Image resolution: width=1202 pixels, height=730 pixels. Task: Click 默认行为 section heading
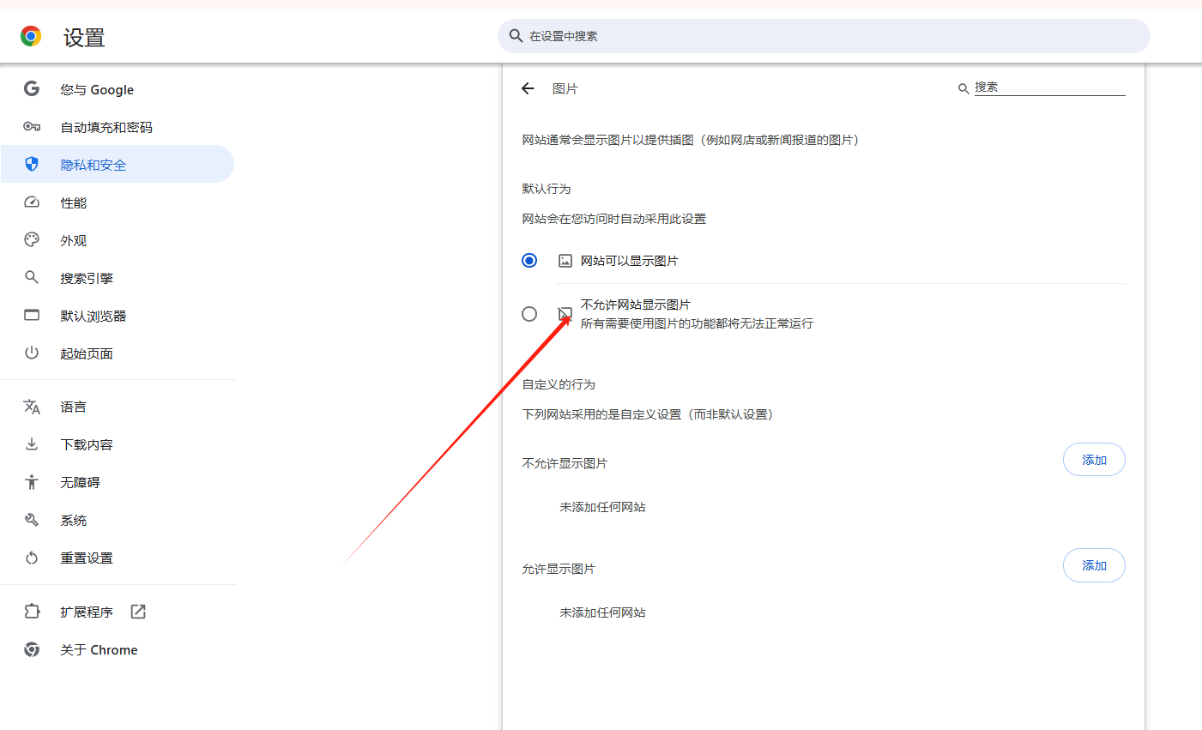point(547,189)
